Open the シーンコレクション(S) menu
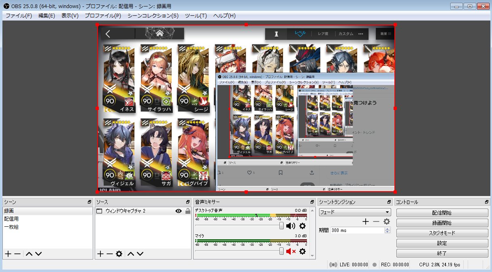Viewport: 492px width, 272px height. coord(153,16)
